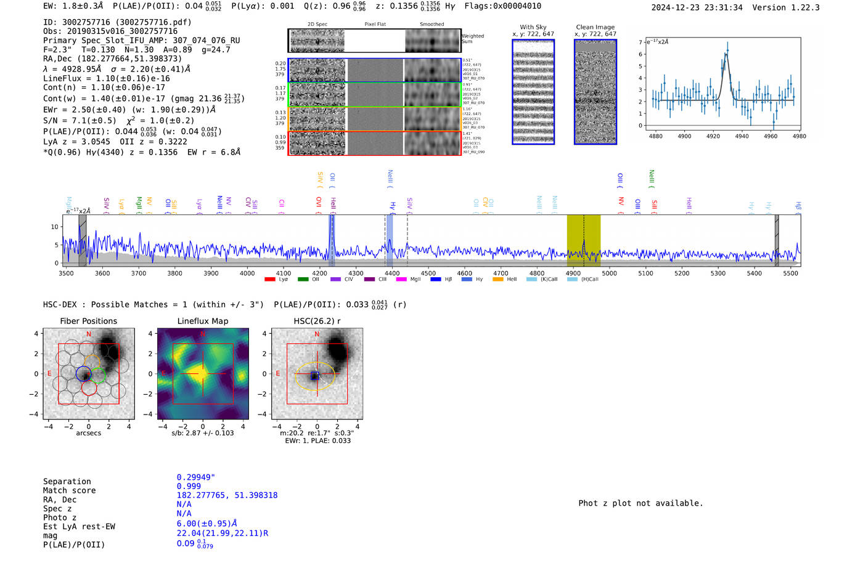
Task: Click the gray hatched band near 5460
Action: [x=777, y=240]
